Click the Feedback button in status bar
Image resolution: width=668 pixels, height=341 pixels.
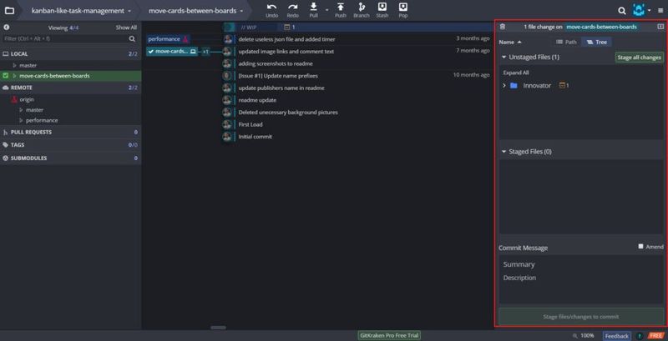point(616,335)
